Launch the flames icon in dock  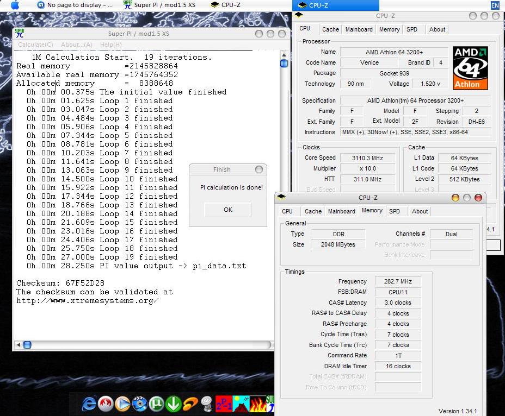pyautogui.click(x=257, y=404)
